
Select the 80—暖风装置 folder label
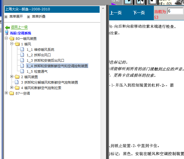click(26, 39)
